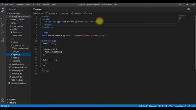Select App.vue in the file tree
This screenshot has height=110, width=196.
[18, 55]
